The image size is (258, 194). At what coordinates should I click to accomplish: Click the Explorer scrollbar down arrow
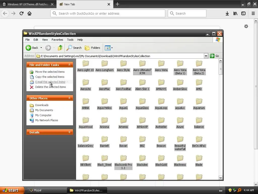(x=220, y=178)
